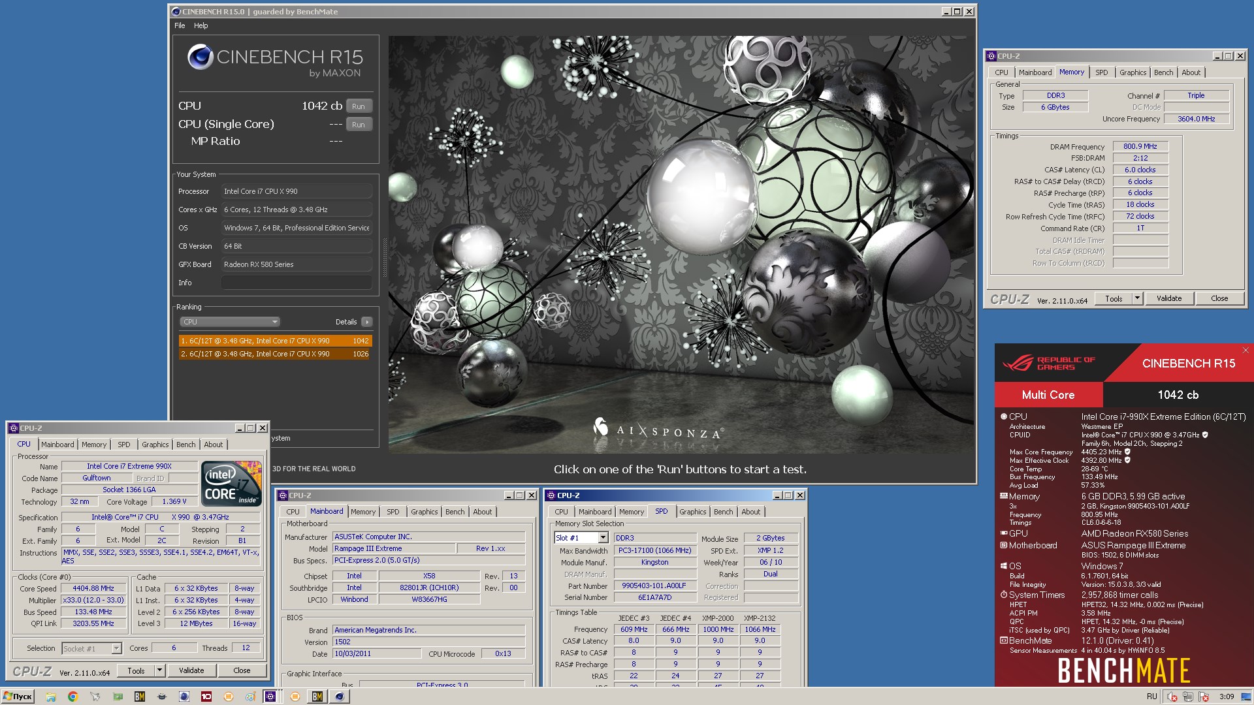Open the File menu in Cinebench
1254x705 pixels.
coord(180,25)
